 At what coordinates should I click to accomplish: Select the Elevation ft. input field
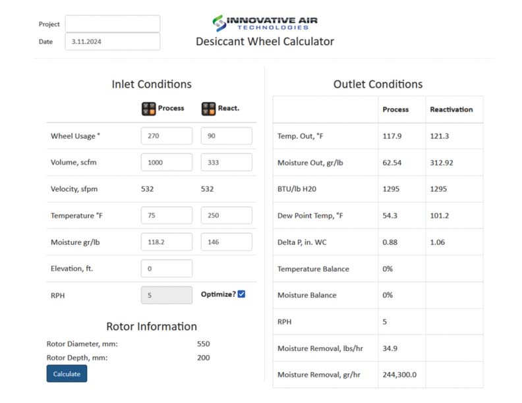click(166, 269)
